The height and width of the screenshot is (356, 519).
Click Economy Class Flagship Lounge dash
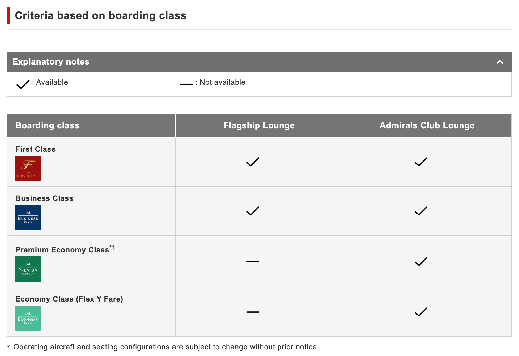(253, 312)
